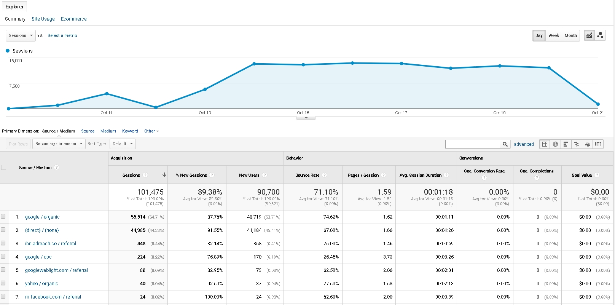Set primary dimension to Source
Image resolution: width=615 pixels, height=305 pixels.
(88, 131)
